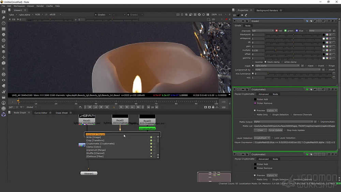Open the MetaData nodes tag icon
This screenshot has height=192, width=341.
3,86
